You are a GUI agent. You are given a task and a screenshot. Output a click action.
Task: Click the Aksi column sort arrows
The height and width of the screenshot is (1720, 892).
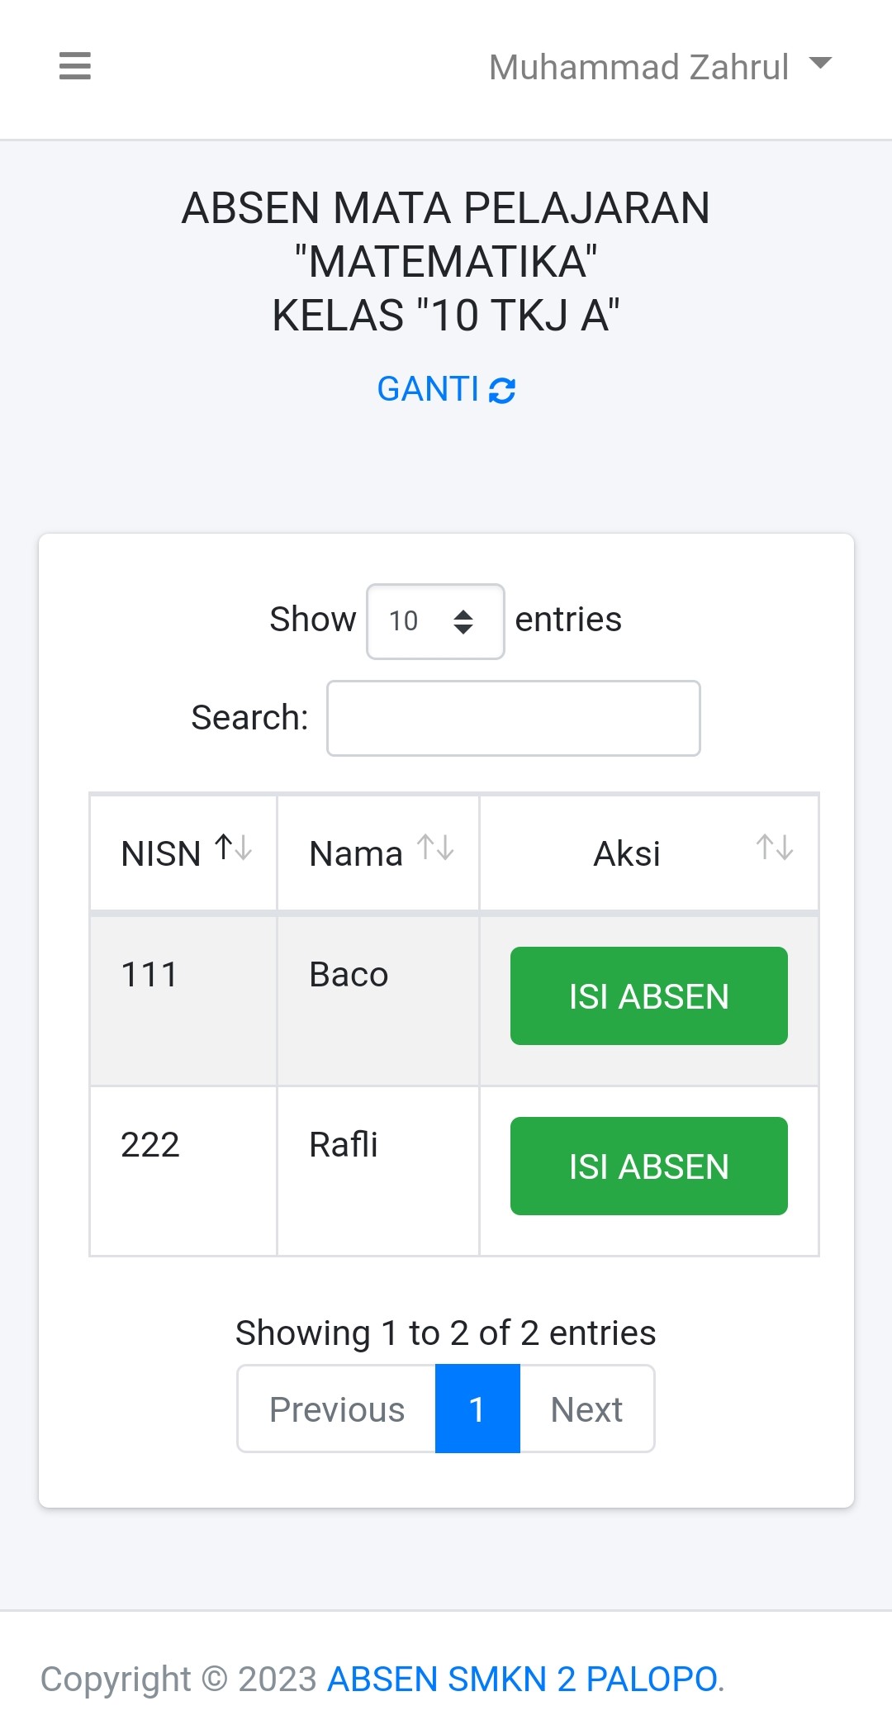pos(775,848)
